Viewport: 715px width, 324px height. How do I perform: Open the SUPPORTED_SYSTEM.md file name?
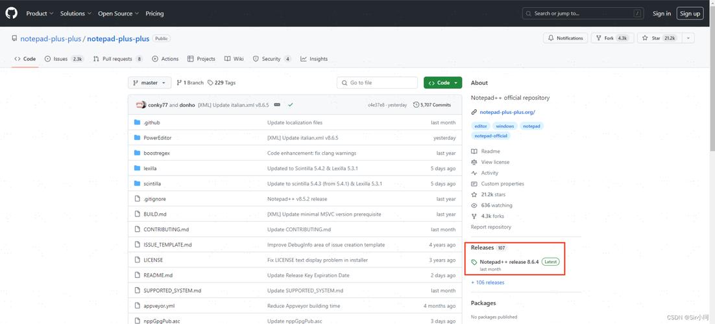point(173,291)
